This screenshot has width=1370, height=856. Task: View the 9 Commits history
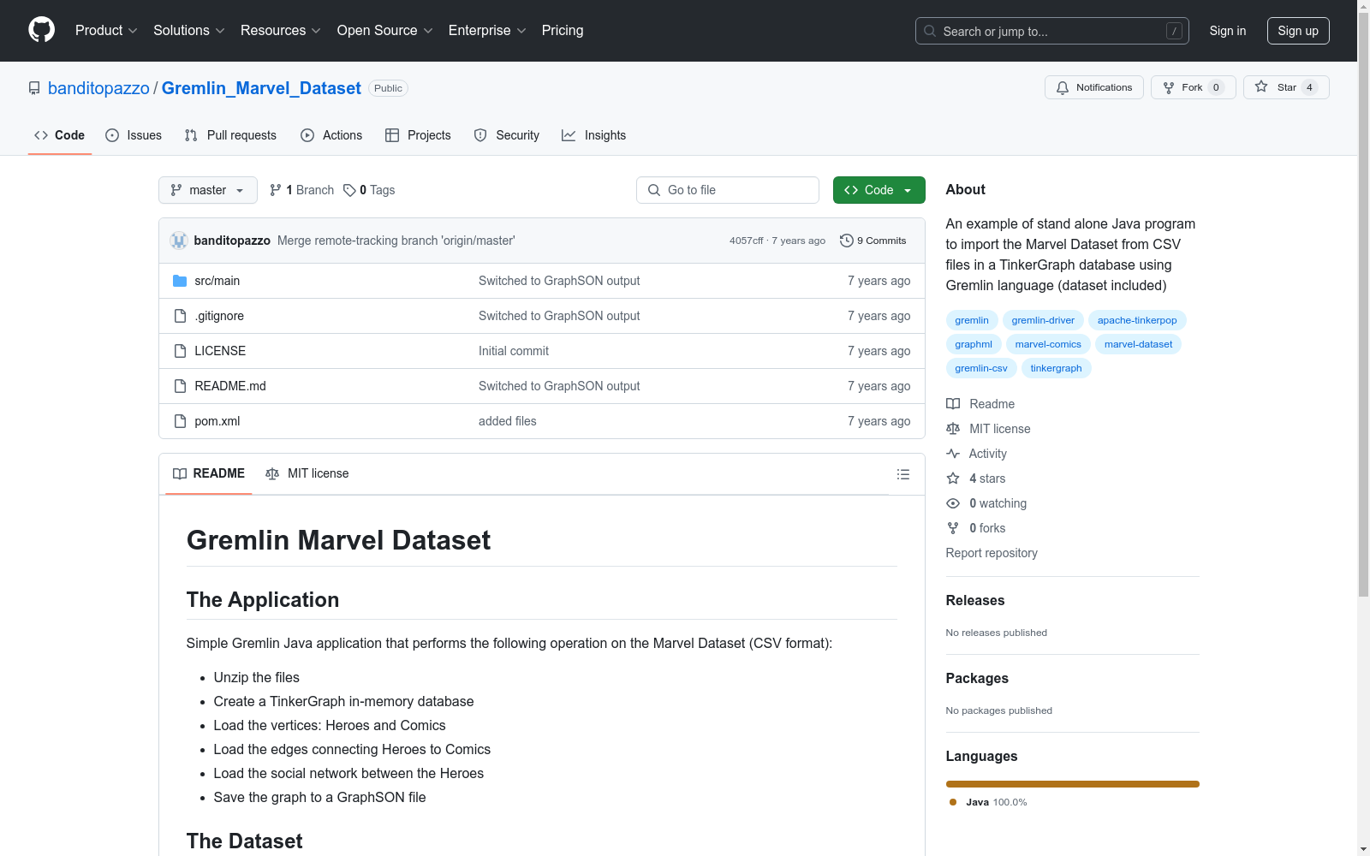[873, 241]
